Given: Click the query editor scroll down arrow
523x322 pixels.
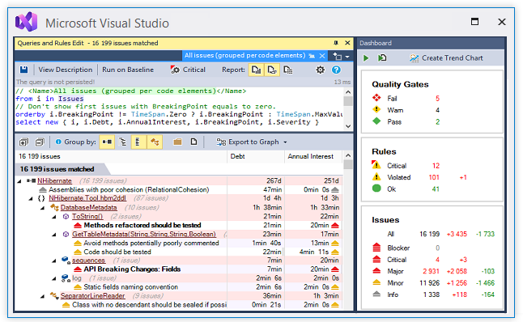Looking at the screenshot, I should pos(348,126).
